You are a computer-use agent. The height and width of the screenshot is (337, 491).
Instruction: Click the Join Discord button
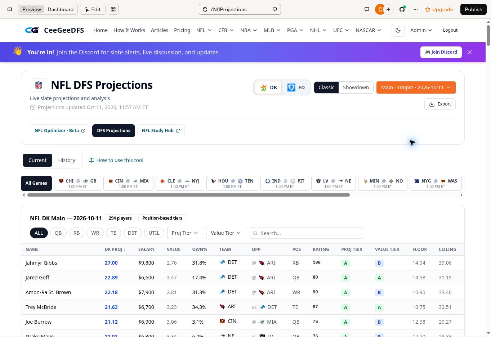pos(441,52)
